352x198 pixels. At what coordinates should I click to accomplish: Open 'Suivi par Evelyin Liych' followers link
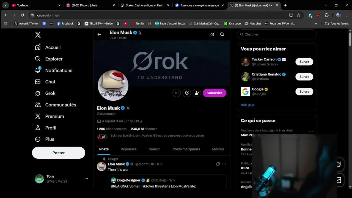click(x=157, y=136)
